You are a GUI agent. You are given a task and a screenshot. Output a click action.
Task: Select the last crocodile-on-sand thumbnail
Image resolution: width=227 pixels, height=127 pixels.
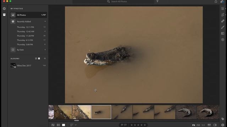207,112
